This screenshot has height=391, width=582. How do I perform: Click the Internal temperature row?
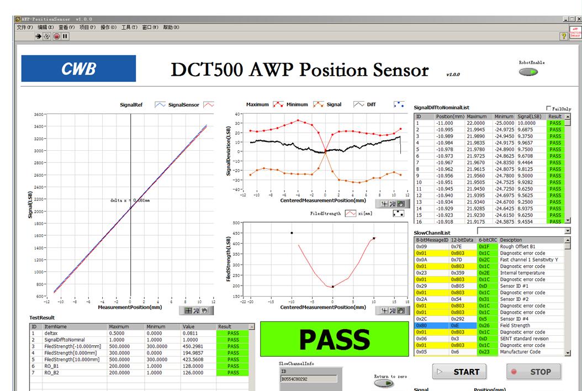[489, 273]
